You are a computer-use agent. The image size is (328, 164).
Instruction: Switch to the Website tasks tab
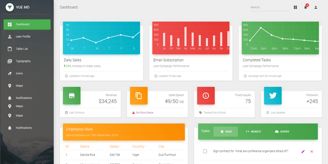point(253,131)
